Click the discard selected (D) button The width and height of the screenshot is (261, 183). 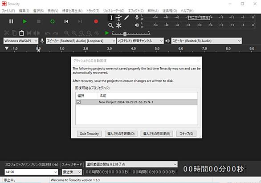coord(121,134)
